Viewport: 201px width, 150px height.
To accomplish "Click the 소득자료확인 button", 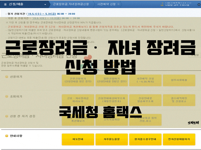I will [x=112, y=120].
